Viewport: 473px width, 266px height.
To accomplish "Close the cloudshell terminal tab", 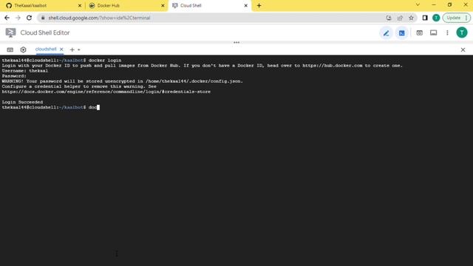I will (x=61, y=50).
